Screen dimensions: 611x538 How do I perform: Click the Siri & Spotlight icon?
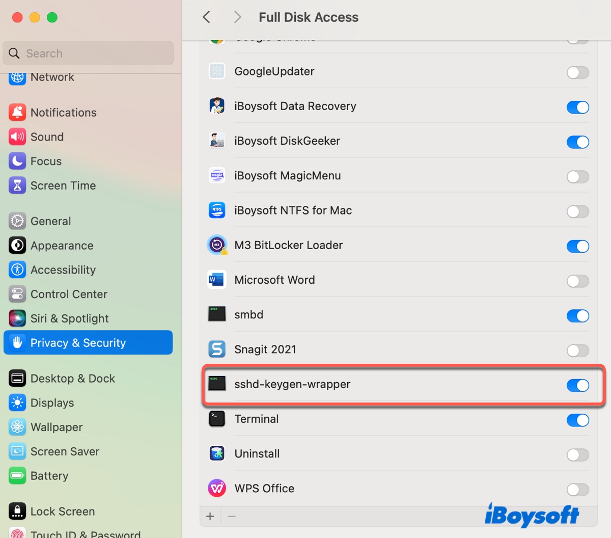click(x=17, y=318)
